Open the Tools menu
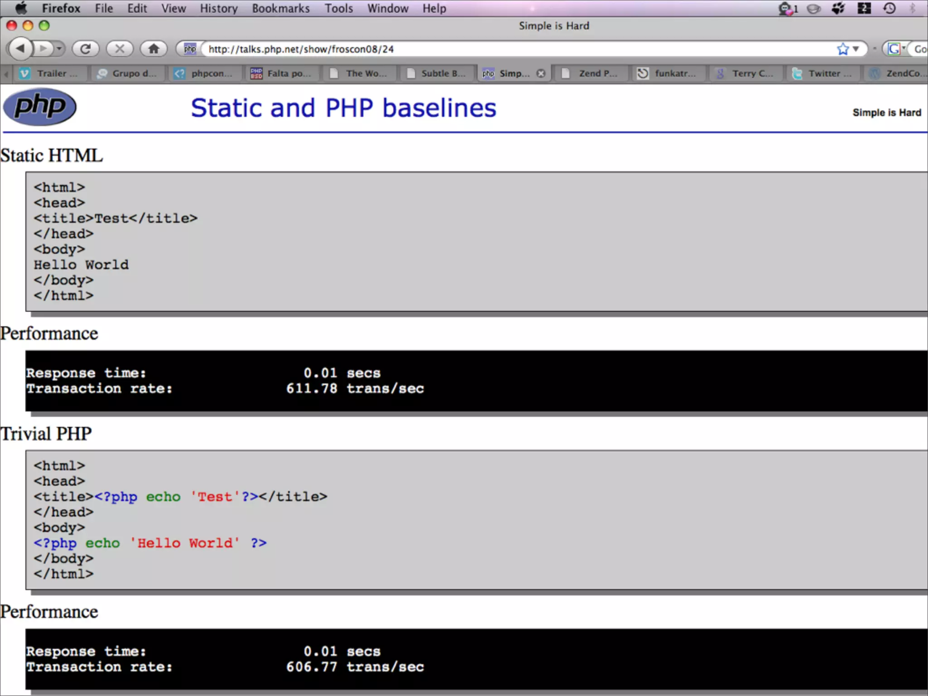Image resolution: width=928 pixels, height=696 pixels. [338, 8]
